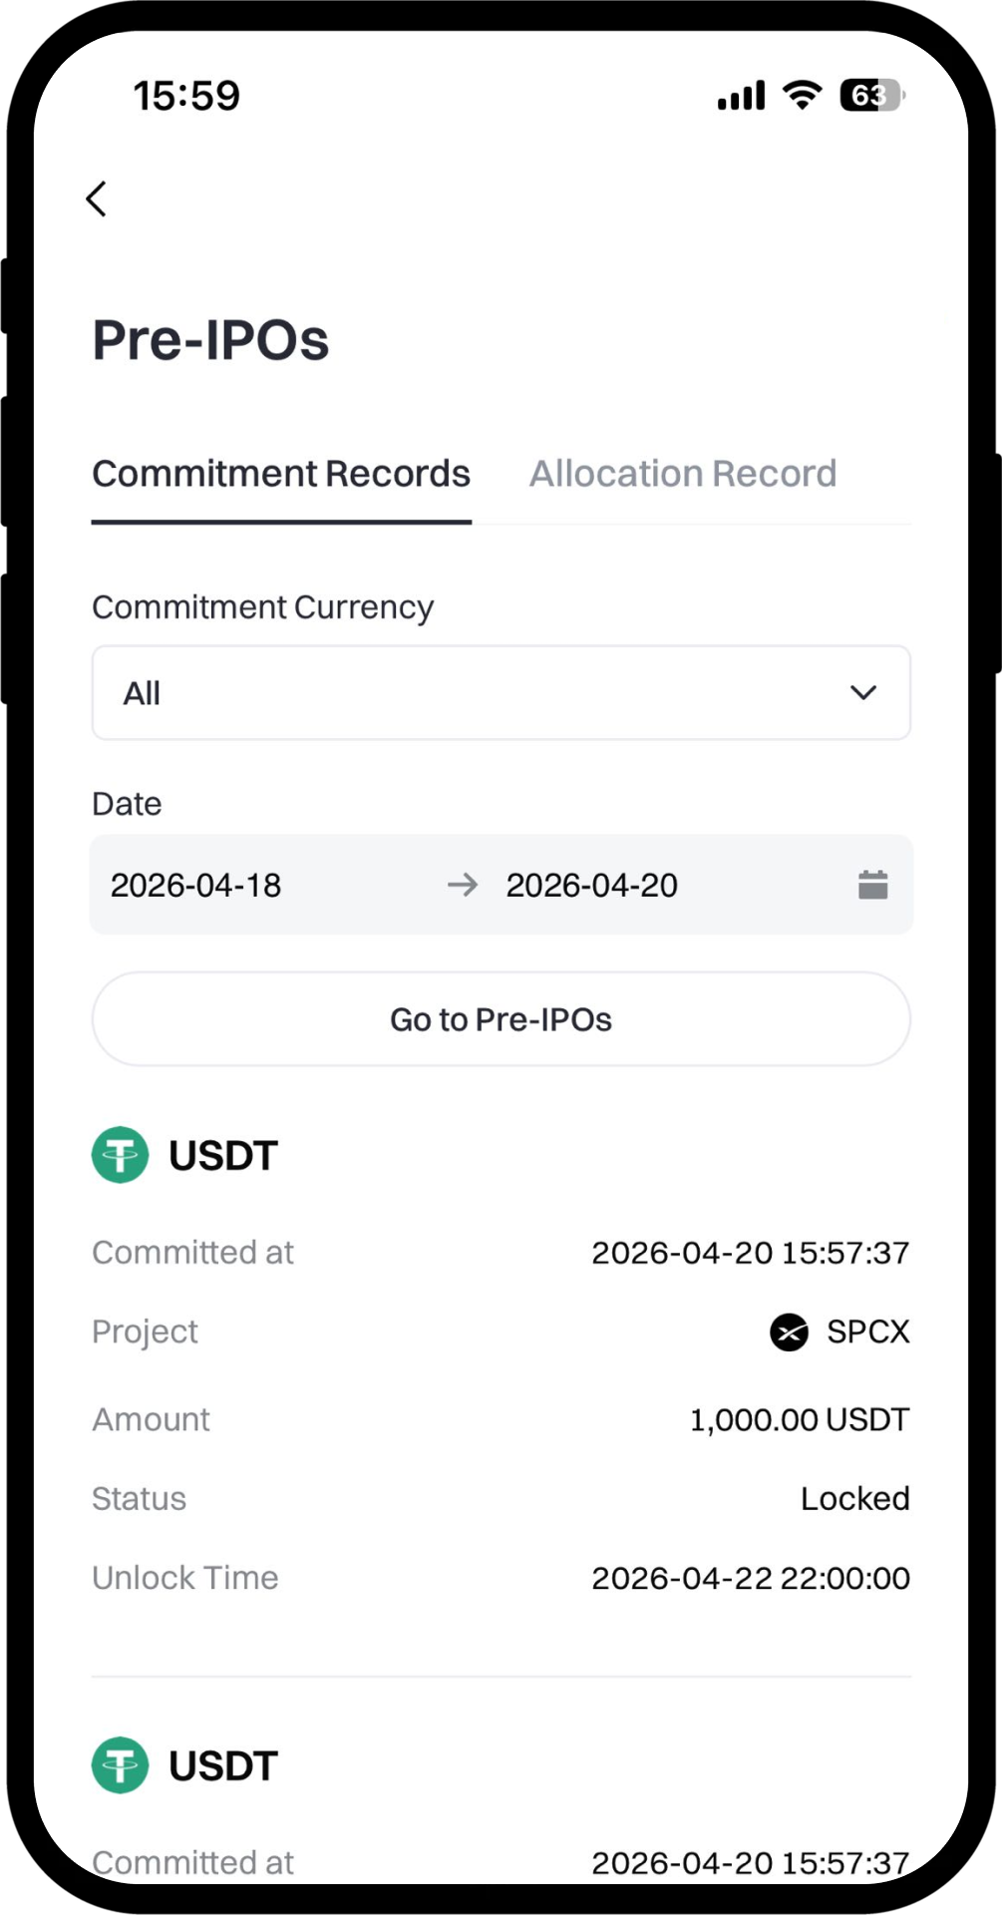Tap the Locked status value
The image size is (1002, 1915).
click(854, 1498)
